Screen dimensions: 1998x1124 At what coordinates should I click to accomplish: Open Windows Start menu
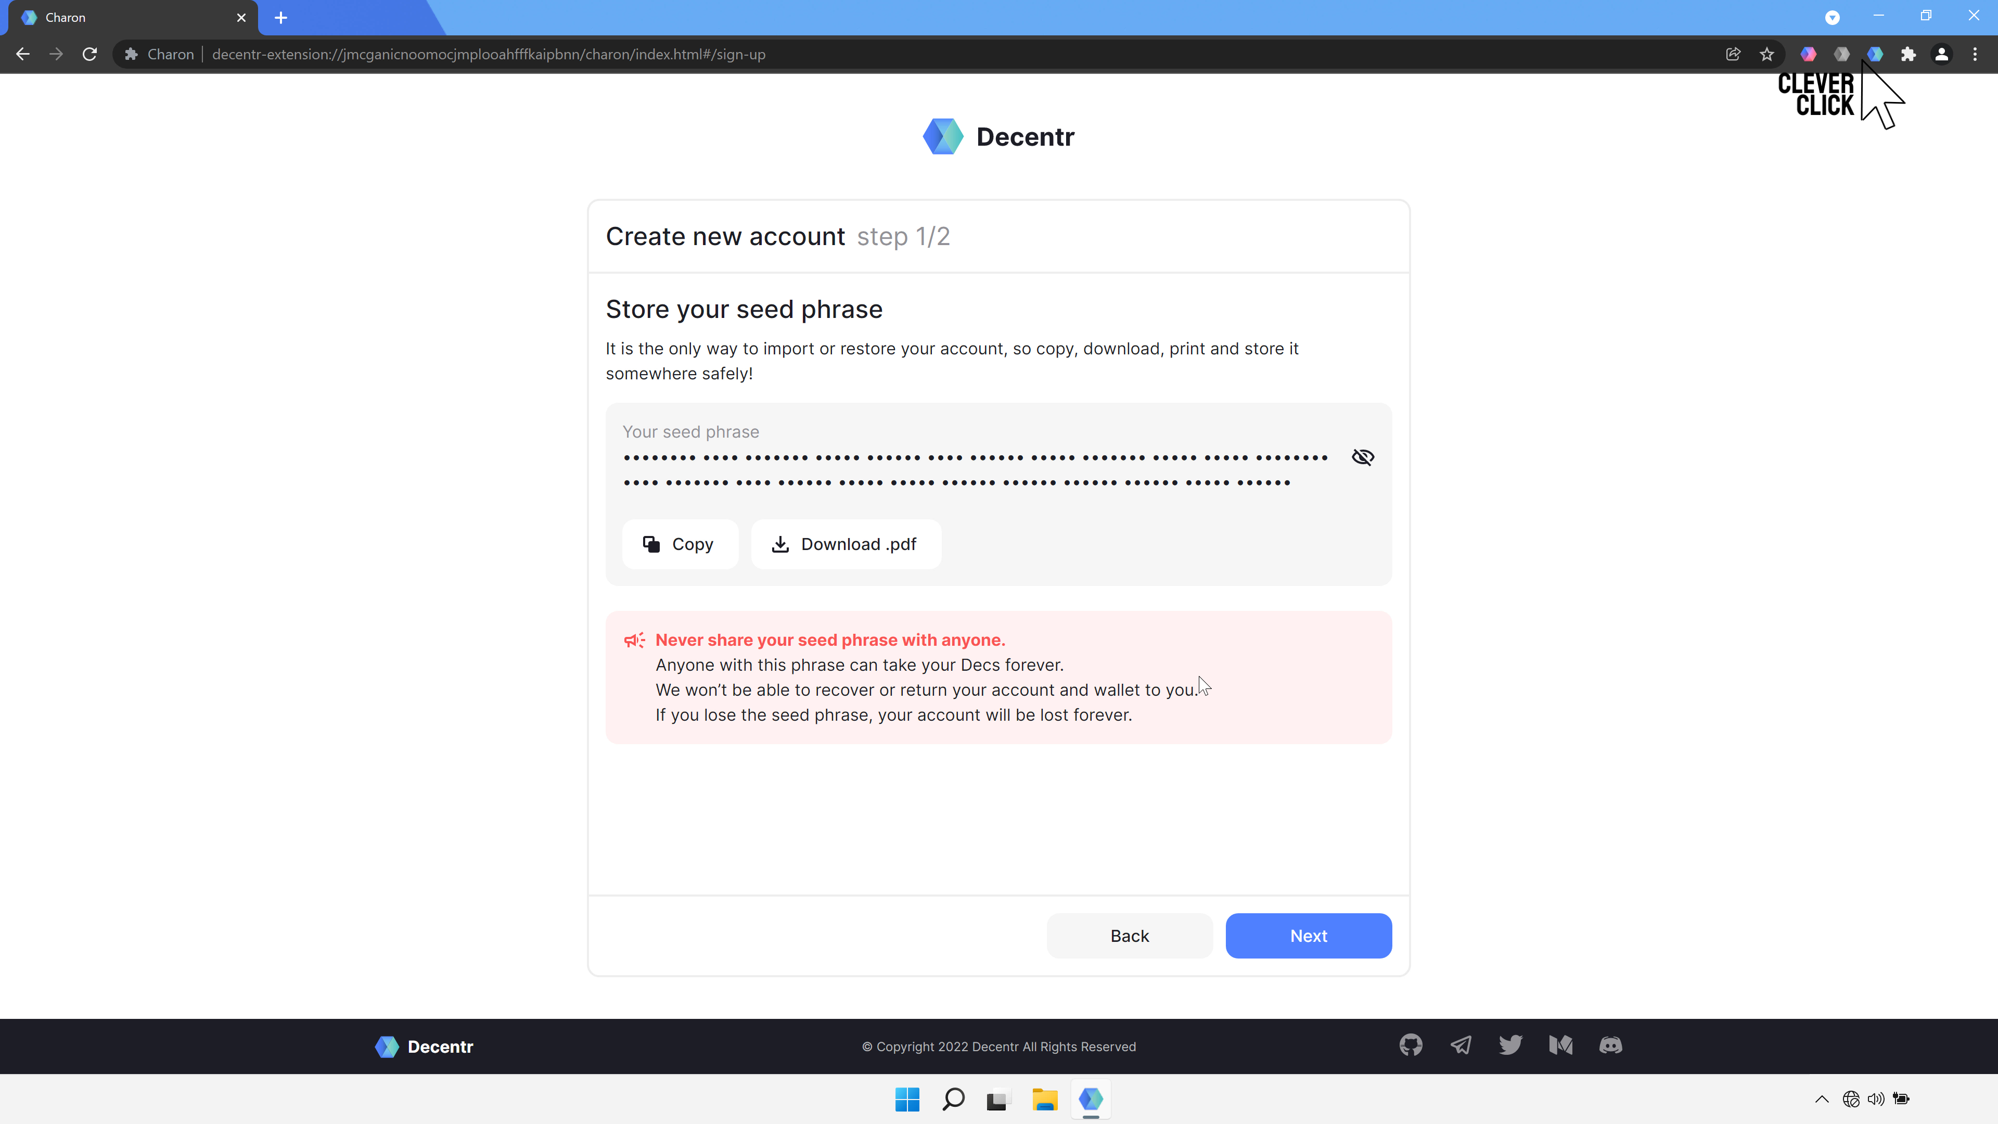(x=907, y=1099)
